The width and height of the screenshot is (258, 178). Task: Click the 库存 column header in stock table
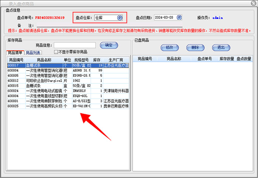[x=97, y=59]
